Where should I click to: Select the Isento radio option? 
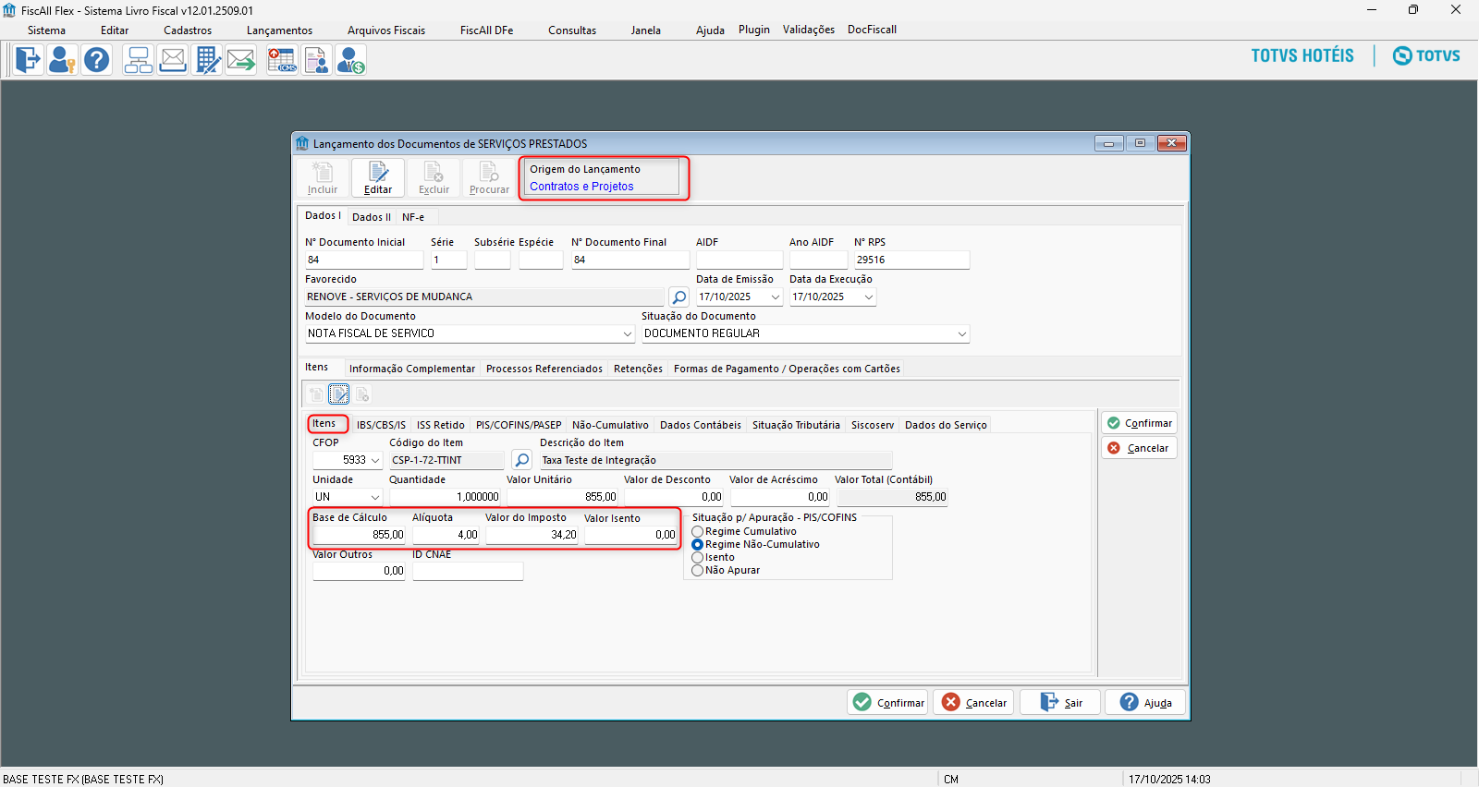click(698, 558)
